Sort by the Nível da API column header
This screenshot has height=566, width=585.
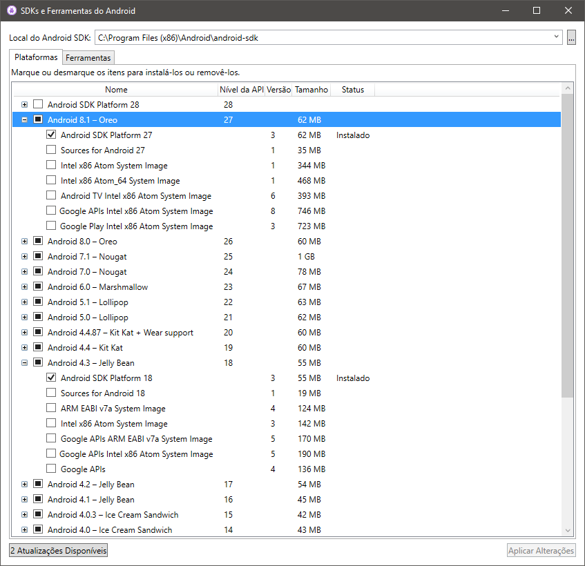pos(241,90)
